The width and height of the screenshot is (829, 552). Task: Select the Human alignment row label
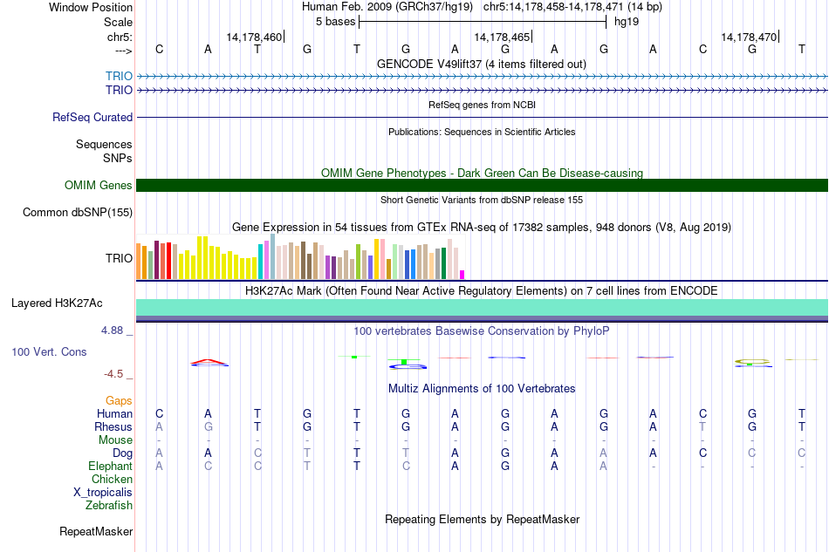coord(114,413)
